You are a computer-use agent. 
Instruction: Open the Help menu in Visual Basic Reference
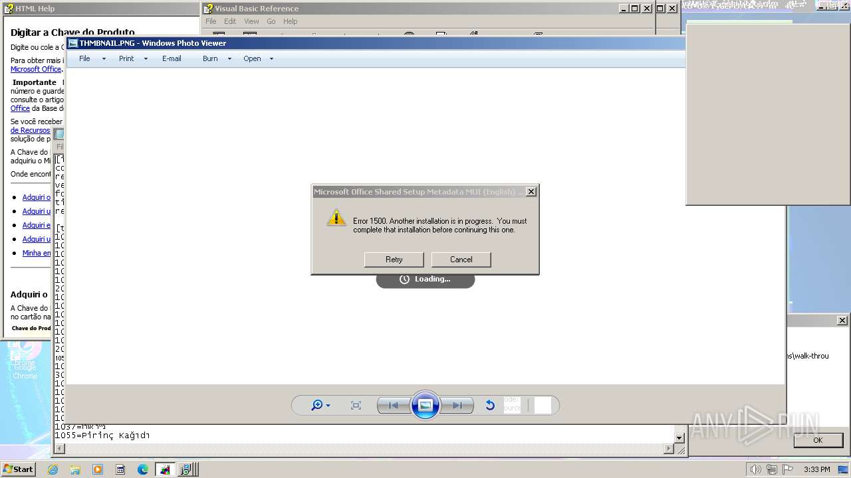tap(291, 21)
